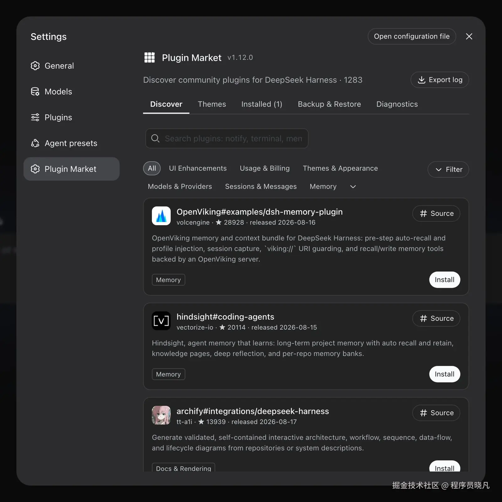Filter by Themes & Appearance category
The width and height of the screenshot is (502, 502).
click(340, 168)
